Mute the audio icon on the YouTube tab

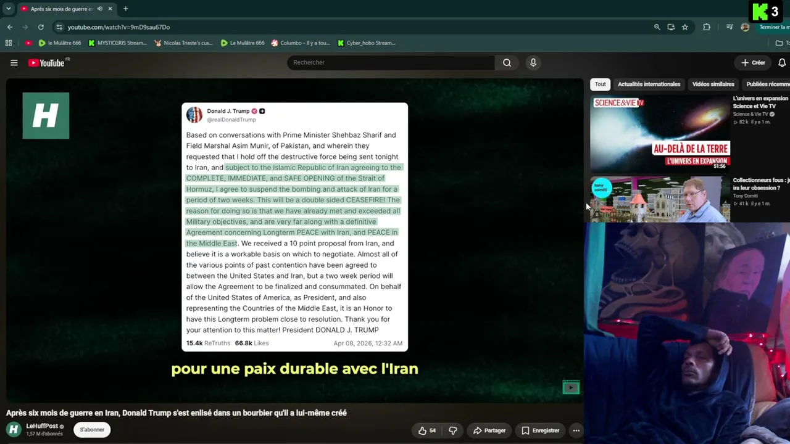tap(99, 9)
